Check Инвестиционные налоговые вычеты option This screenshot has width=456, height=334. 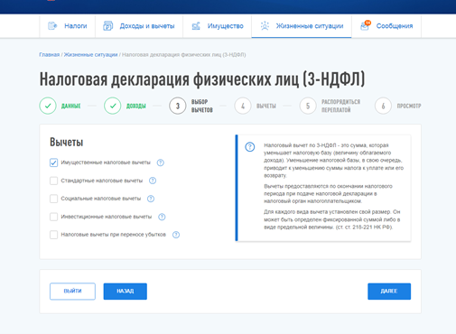[53, 217]
